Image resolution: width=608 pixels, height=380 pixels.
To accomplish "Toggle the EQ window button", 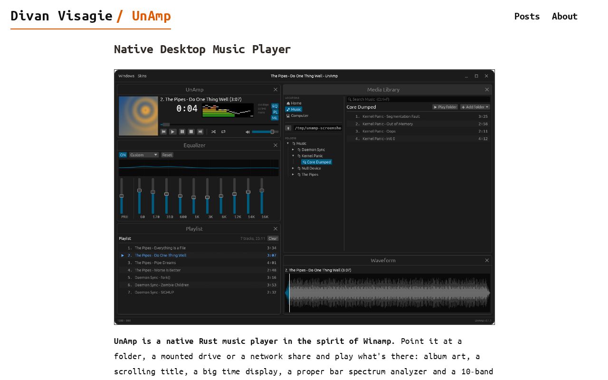I will (275, 106).
